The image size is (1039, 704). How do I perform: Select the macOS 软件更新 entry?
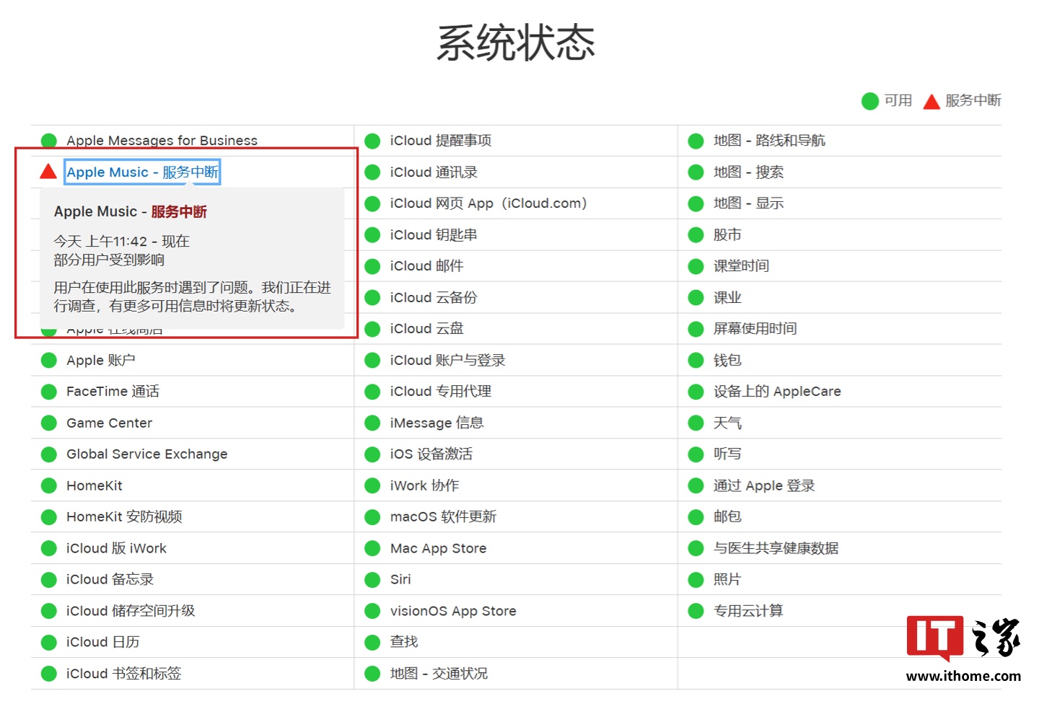coord(443,517)
